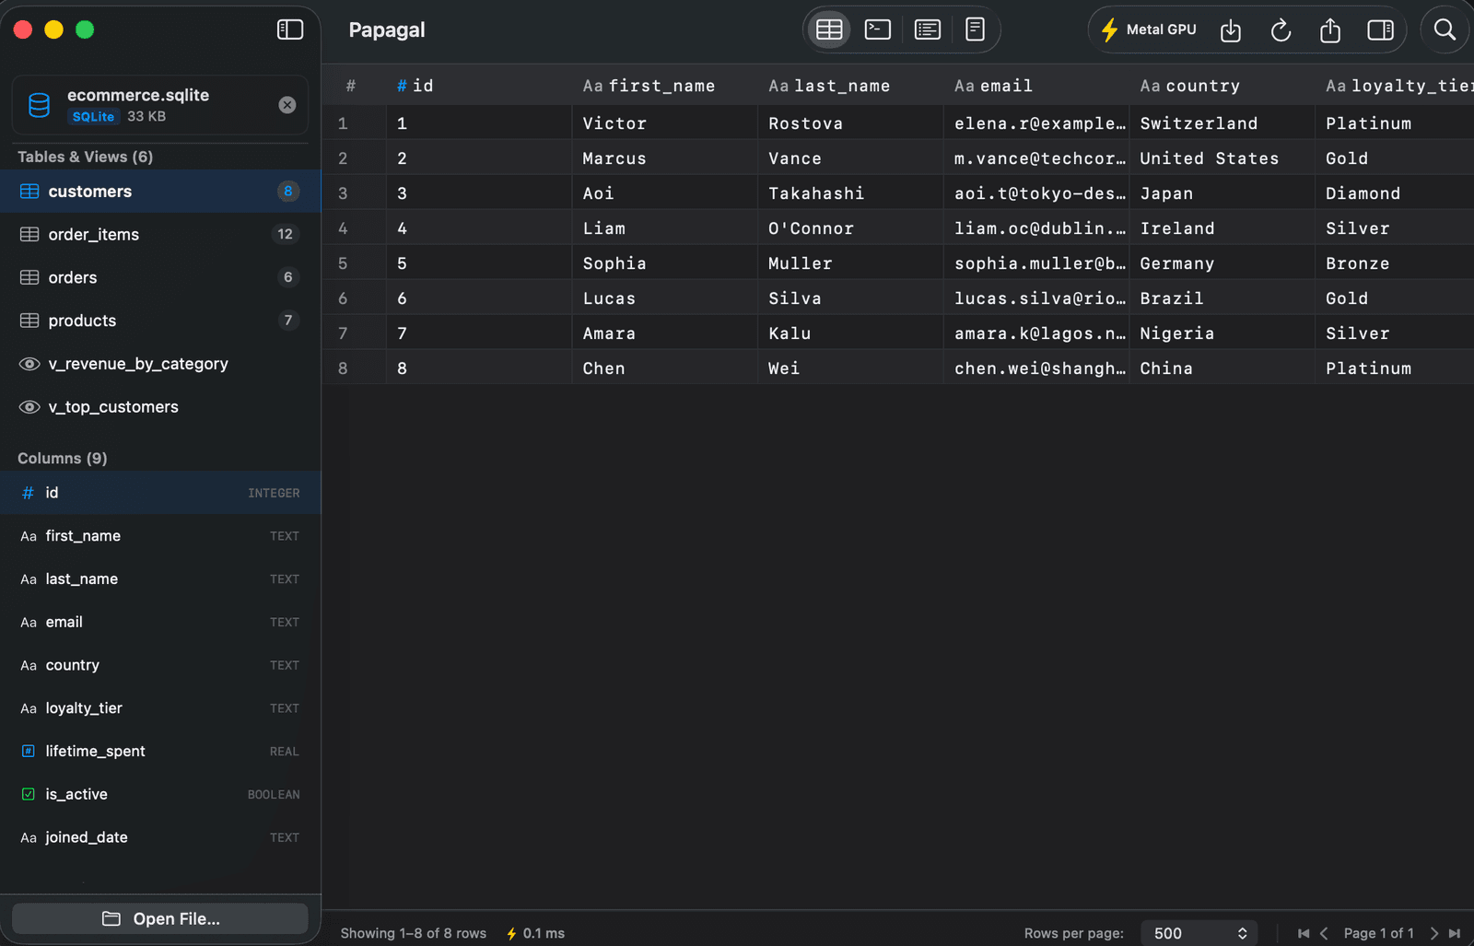Switch to table grid view
The height and width of the screenshot is (946, 1474).
point(829,29)
